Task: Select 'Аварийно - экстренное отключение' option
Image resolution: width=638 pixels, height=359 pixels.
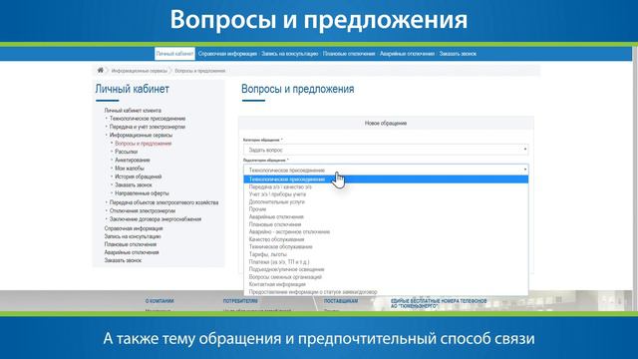Action: point(386,232)
